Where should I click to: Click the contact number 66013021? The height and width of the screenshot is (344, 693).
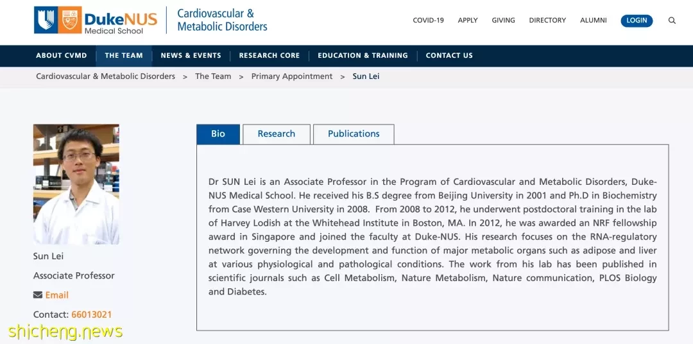(x=92, y=315)
